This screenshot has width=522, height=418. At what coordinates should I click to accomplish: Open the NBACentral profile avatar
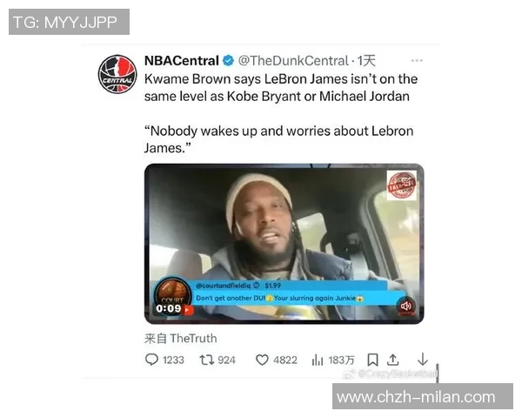[117, 74]
